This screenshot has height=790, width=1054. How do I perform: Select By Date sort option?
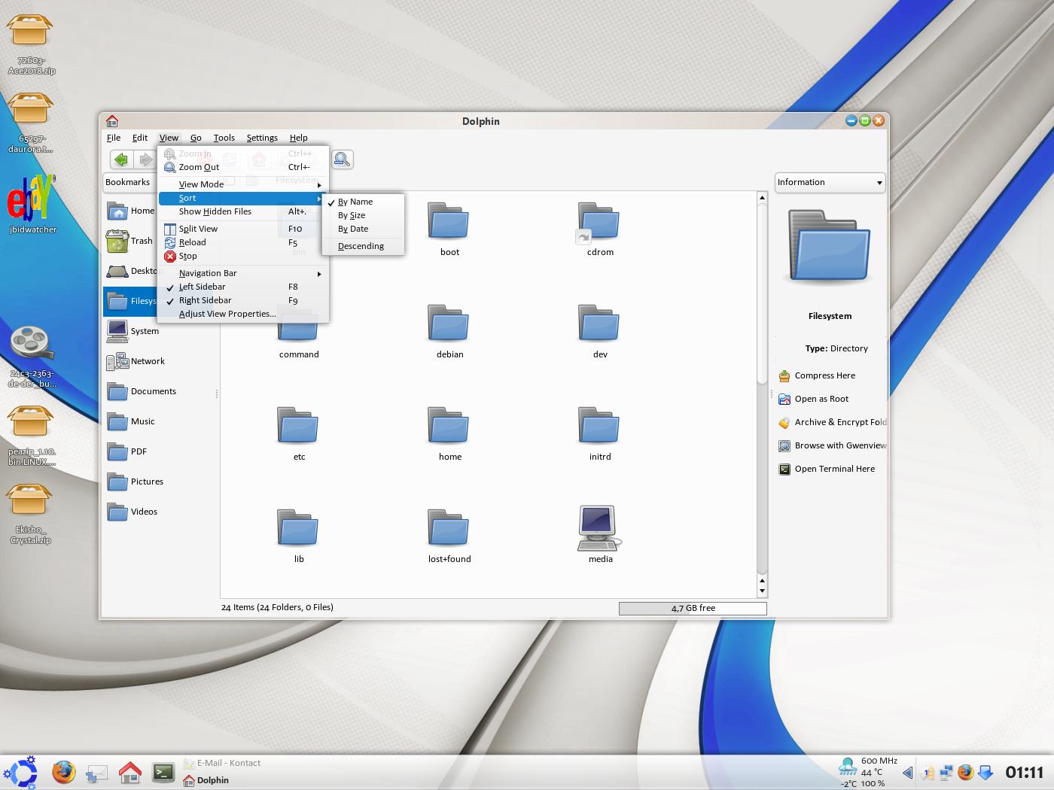tap(363, 229)
